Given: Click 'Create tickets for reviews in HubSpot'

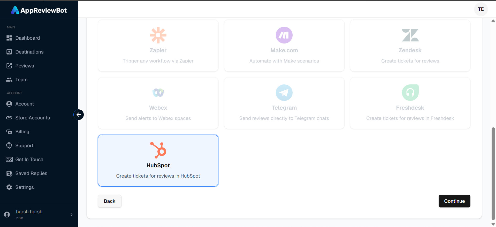Looking at the screenshot, I should [x=158, y=176].
